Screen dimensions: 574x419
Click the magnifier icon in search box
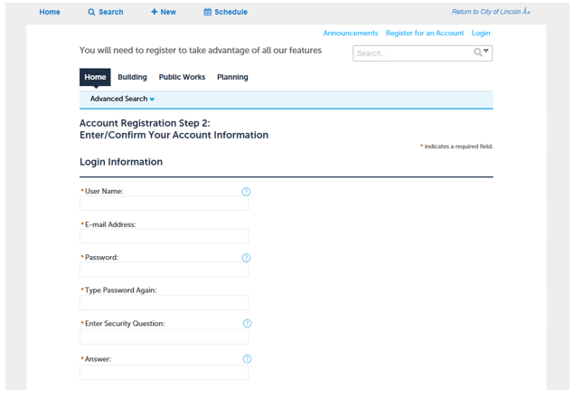478,52
